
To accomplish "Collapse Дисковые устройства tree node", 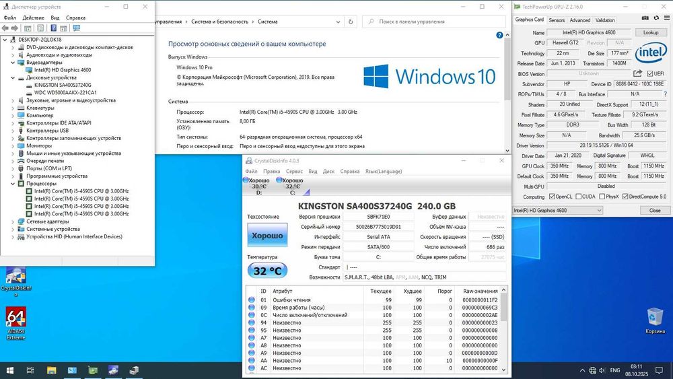I will (13, 77).
